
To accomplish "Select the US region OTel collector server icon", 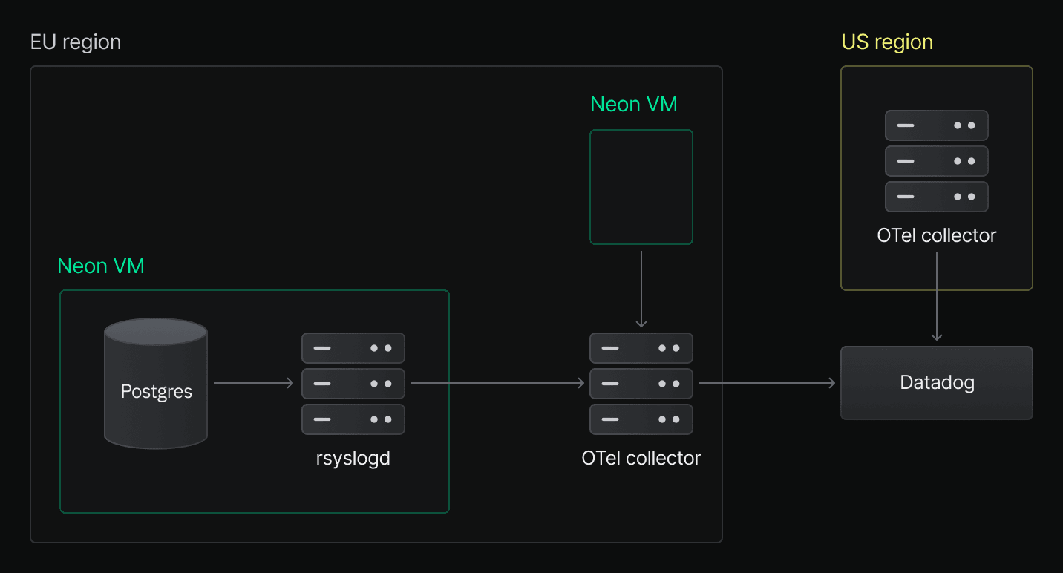I will coord(937,161).
